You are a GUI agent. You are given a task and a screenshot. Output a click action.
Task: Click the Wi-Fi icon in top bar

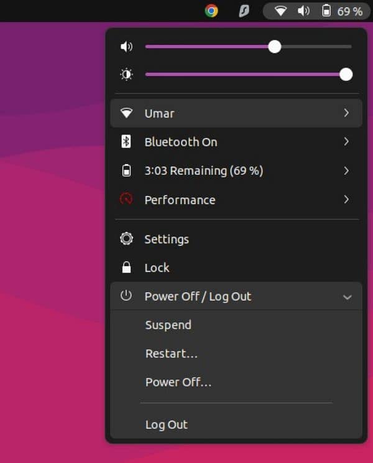280,11
